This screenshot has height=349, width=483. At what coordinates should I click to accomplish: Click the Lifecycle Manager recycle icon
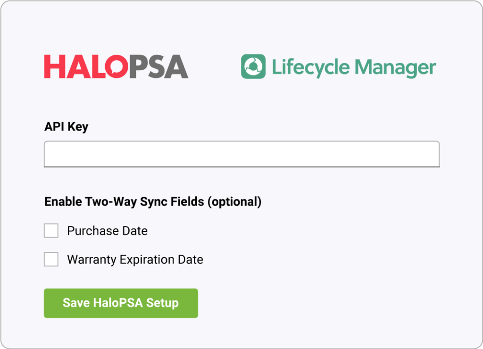click(254, 66)
